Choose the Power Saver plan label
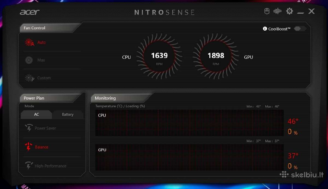This screenshot has width=328, height=189. tap(45, 128)
